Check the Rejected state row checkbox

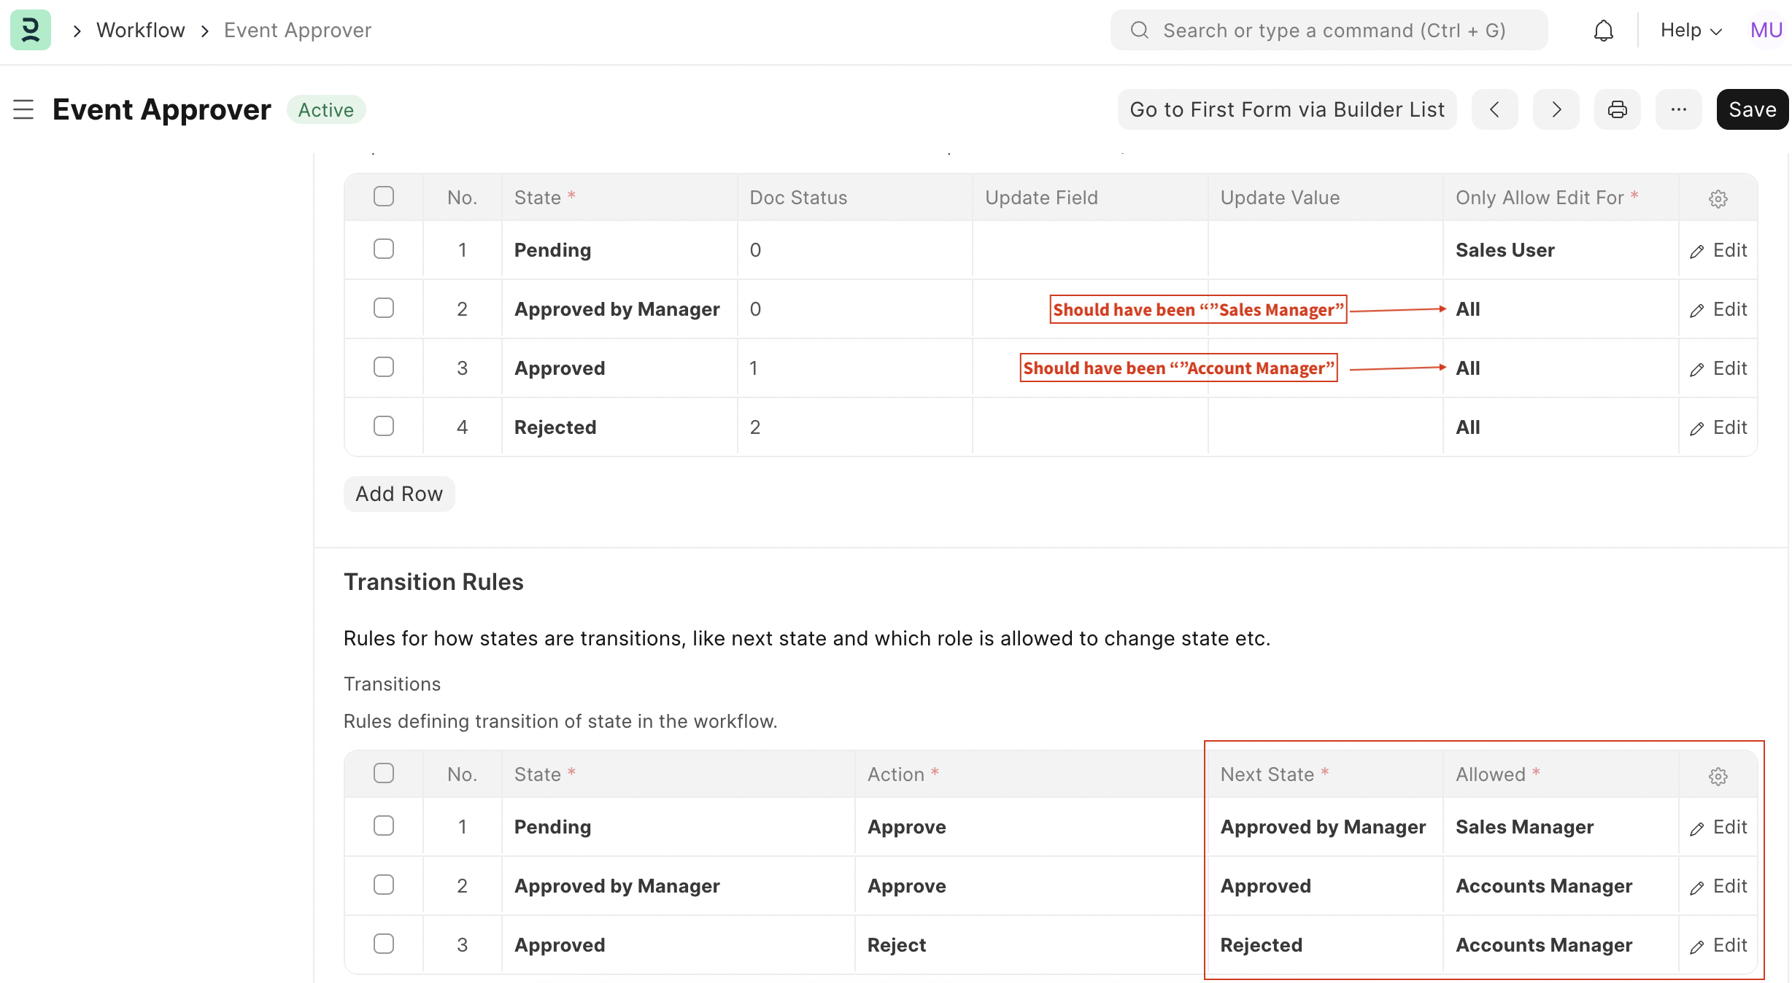coord(384,426)
